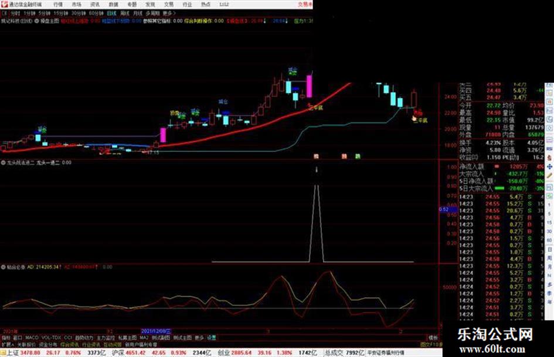Click the 上证 3478.80 index in status bar
The width and height of the screenshot is (554, 357).
[23, 353]
